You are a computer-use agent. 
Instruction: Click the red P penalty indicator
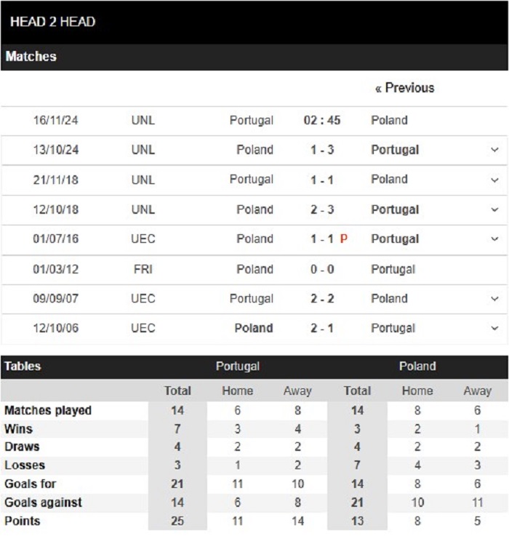(344, 239)
